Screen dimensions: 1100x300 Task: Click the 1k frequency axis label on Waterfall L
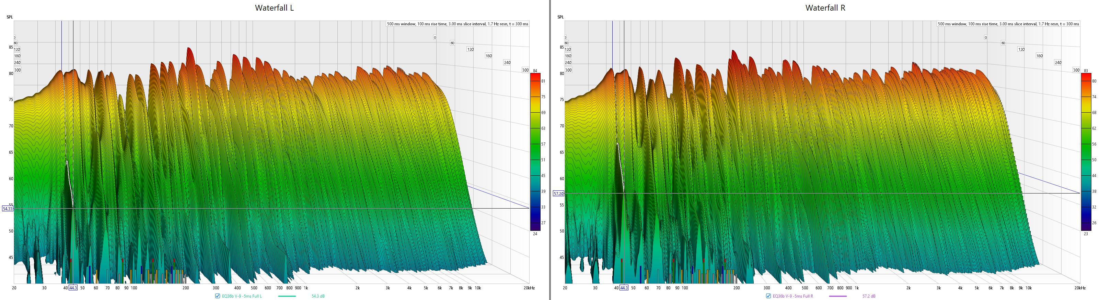(x=306, y=288)
